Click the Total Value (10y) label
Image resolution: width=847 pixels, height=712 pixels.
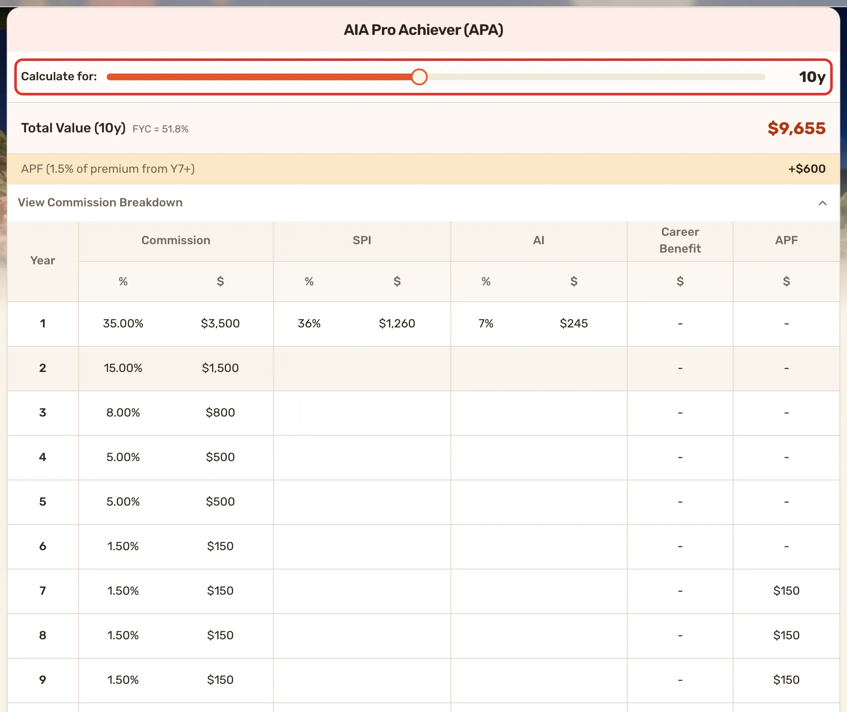74,128
